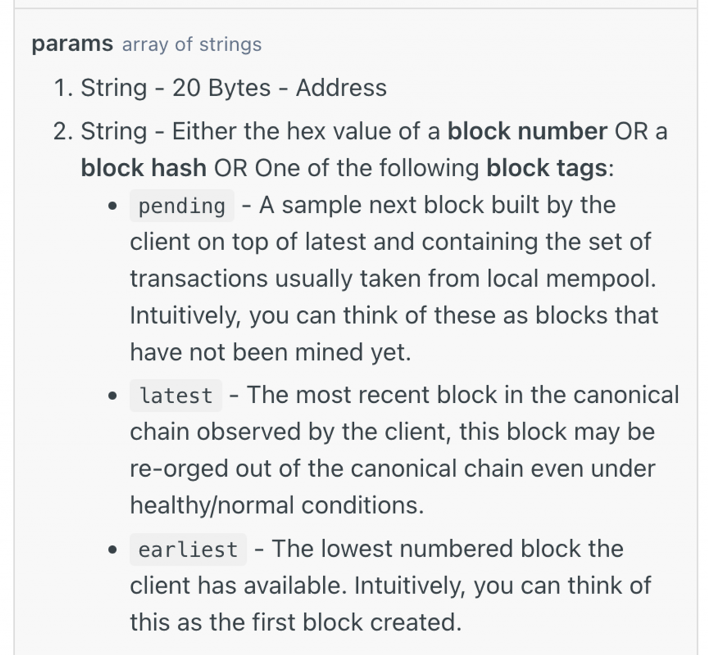The image size is (708, 655).
Task: Click the list number 1 marker
Action: click(x=63, y=88)
